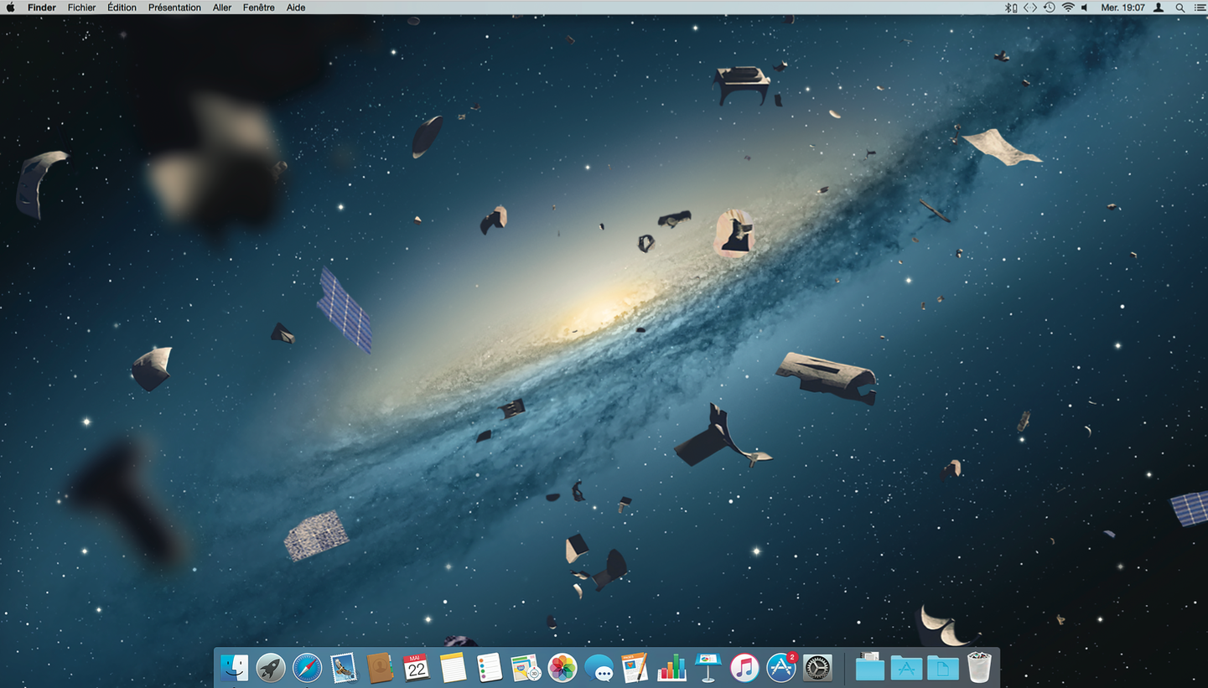Open the Numbers chart icon
The height and width of the screenshot is (688, 1208).
pyautogui.click(x=671, y=668)
